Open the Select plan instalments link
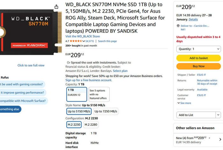The width and height of the screenshot is (223, 150). [120, 71]
